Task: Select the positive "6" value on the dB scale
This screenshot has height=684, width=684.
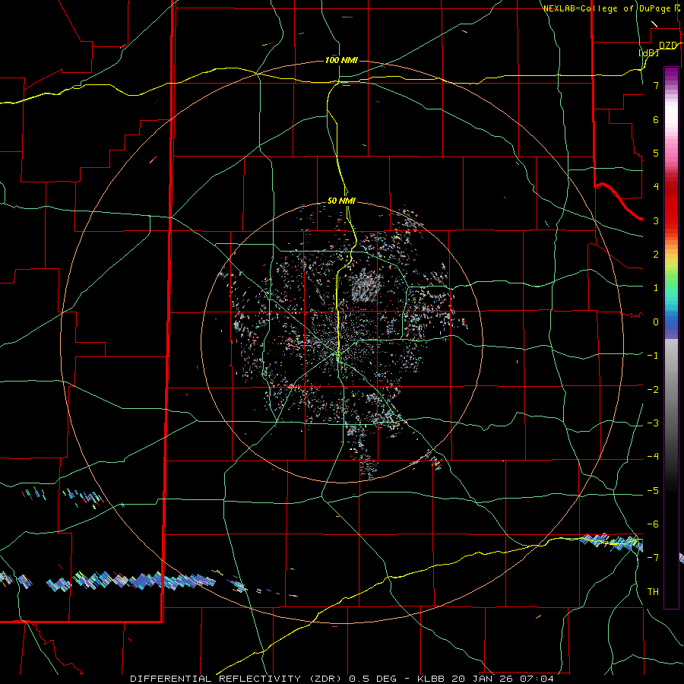Action: pos(656,119)
